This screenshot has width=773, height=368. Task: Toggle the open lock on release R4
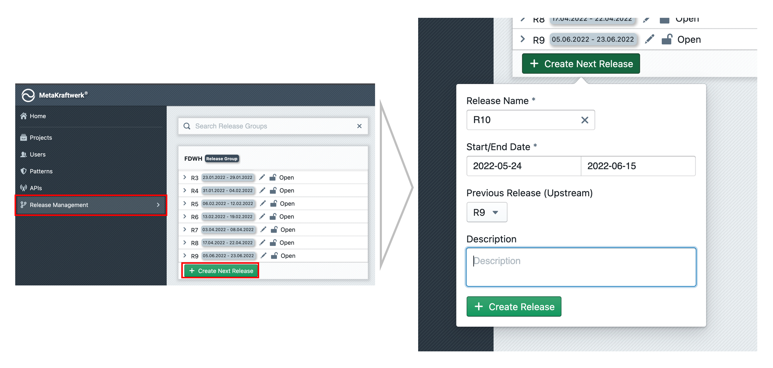[273, 190]
